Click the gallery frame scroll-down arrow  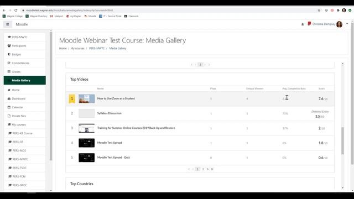click(x=343, y=188)
